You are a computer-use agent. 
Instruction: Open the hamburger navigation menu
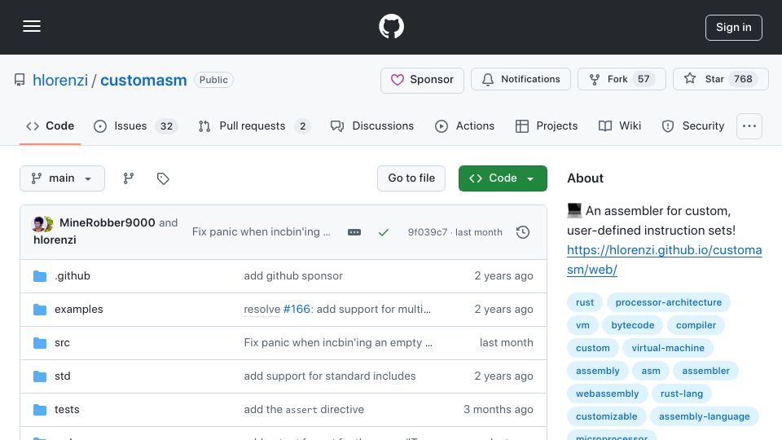tap(32, 26)
